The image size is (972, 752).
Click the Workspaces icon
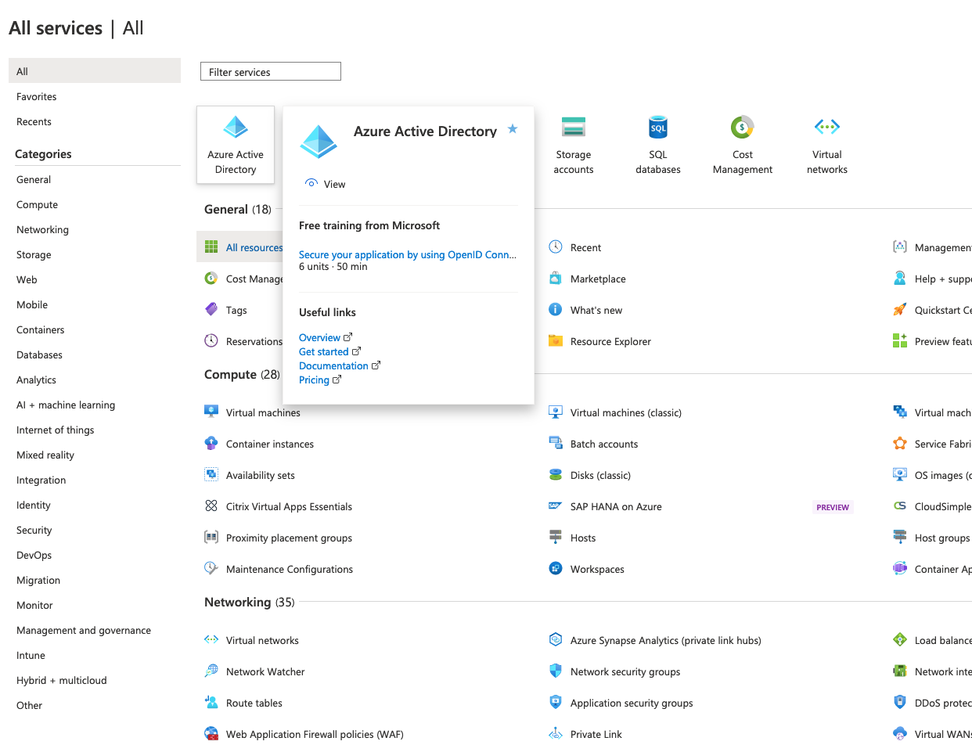(x=556, y=568)
